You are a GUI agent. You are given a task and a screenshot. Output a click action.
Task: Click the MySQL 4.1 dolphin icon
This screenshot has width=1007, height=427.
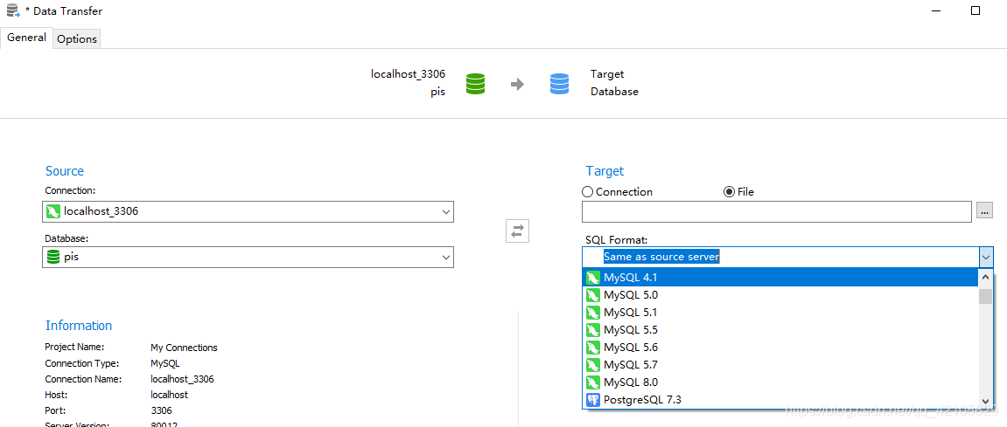click(593, 278)
